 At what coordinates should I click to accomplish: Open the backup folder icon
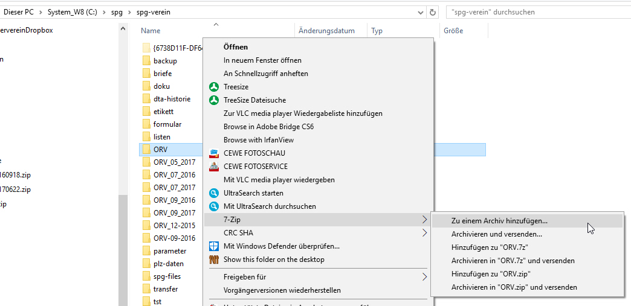146,61
